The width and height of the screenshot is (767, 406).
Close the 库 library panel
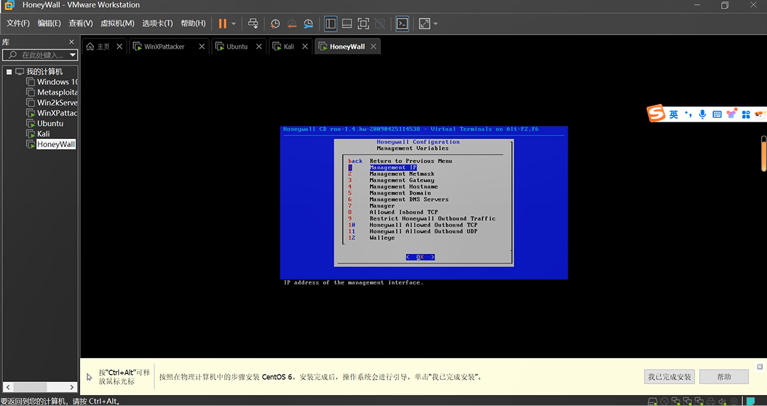71,42
